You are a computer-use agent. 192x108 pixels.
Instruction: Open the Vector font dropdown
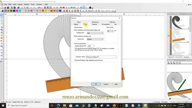(x=95, y=39)
